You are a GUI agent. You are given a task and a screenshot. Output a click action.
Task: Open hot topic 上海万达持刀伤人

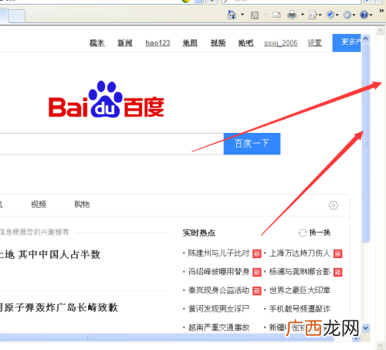click(x=300, y=253)
